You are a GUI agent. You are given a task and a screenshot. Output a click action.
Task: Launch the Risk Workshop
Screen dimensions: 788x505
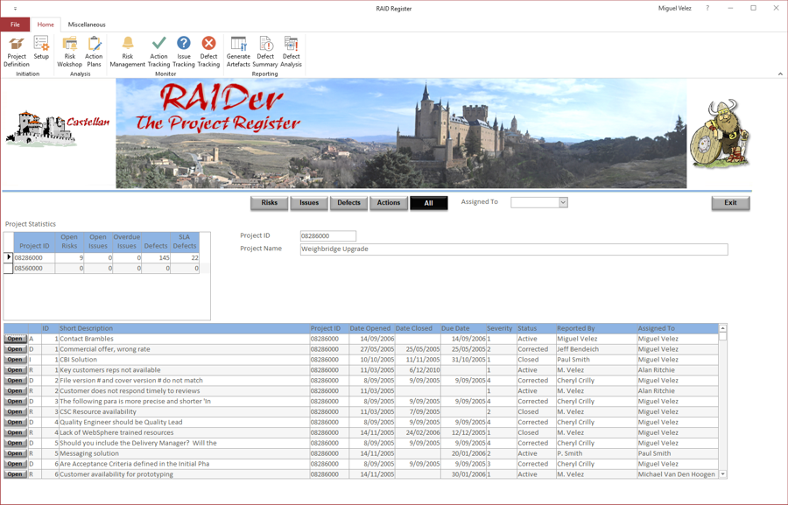pos(69,52)
